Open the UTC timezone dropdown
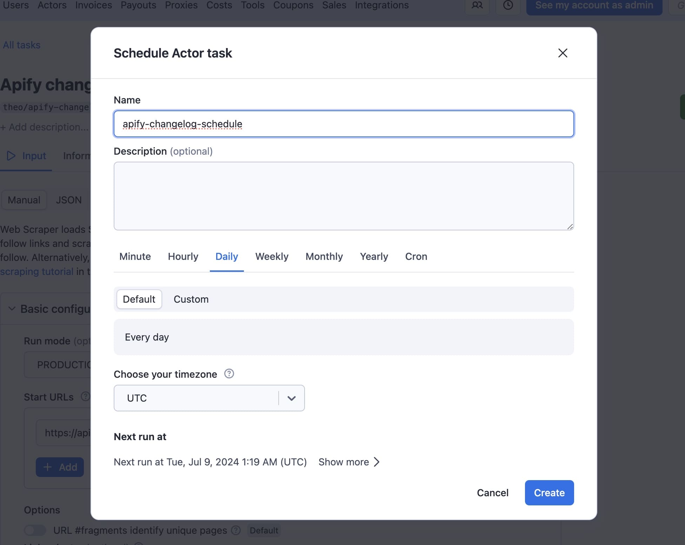The image size is (685, 545). point(291,398)
